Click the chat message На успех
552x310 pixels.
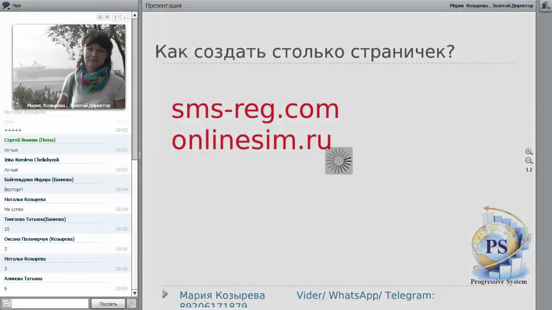(x=14, y=209)
